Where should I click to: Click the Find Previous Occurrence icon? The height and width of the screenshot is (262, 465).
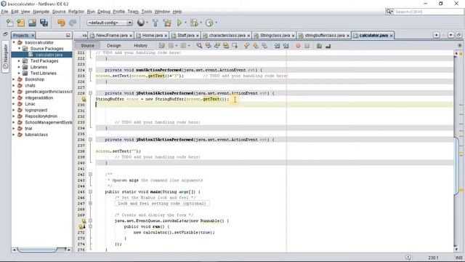(209, 46)
